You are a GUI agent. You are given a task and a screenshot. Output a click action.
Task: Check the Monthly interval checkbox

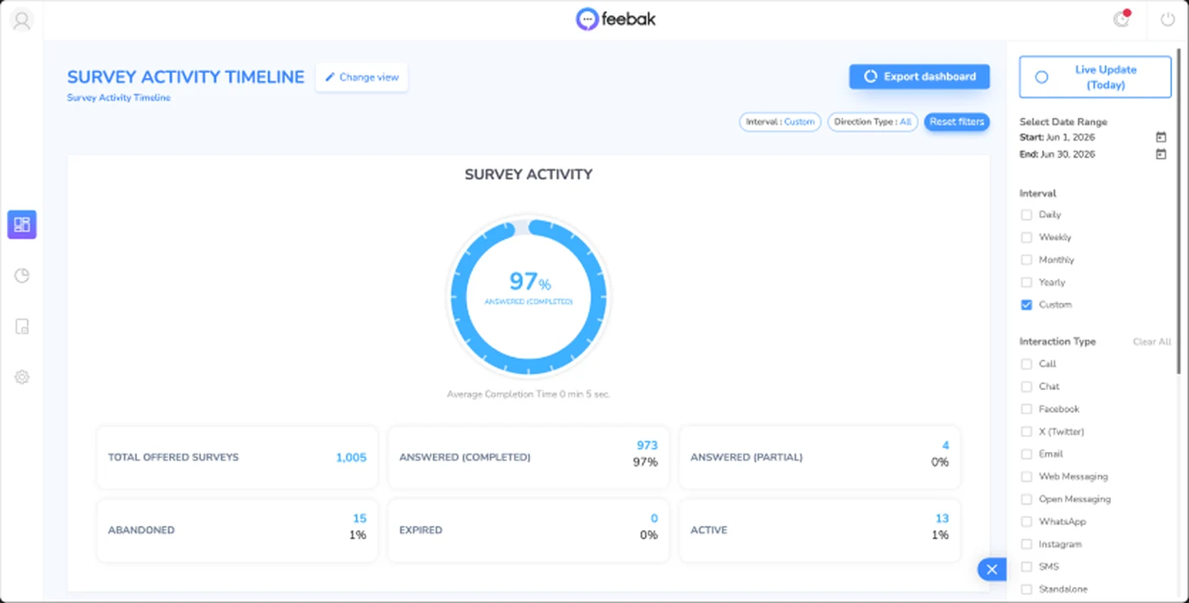[x=1027, y=260]
